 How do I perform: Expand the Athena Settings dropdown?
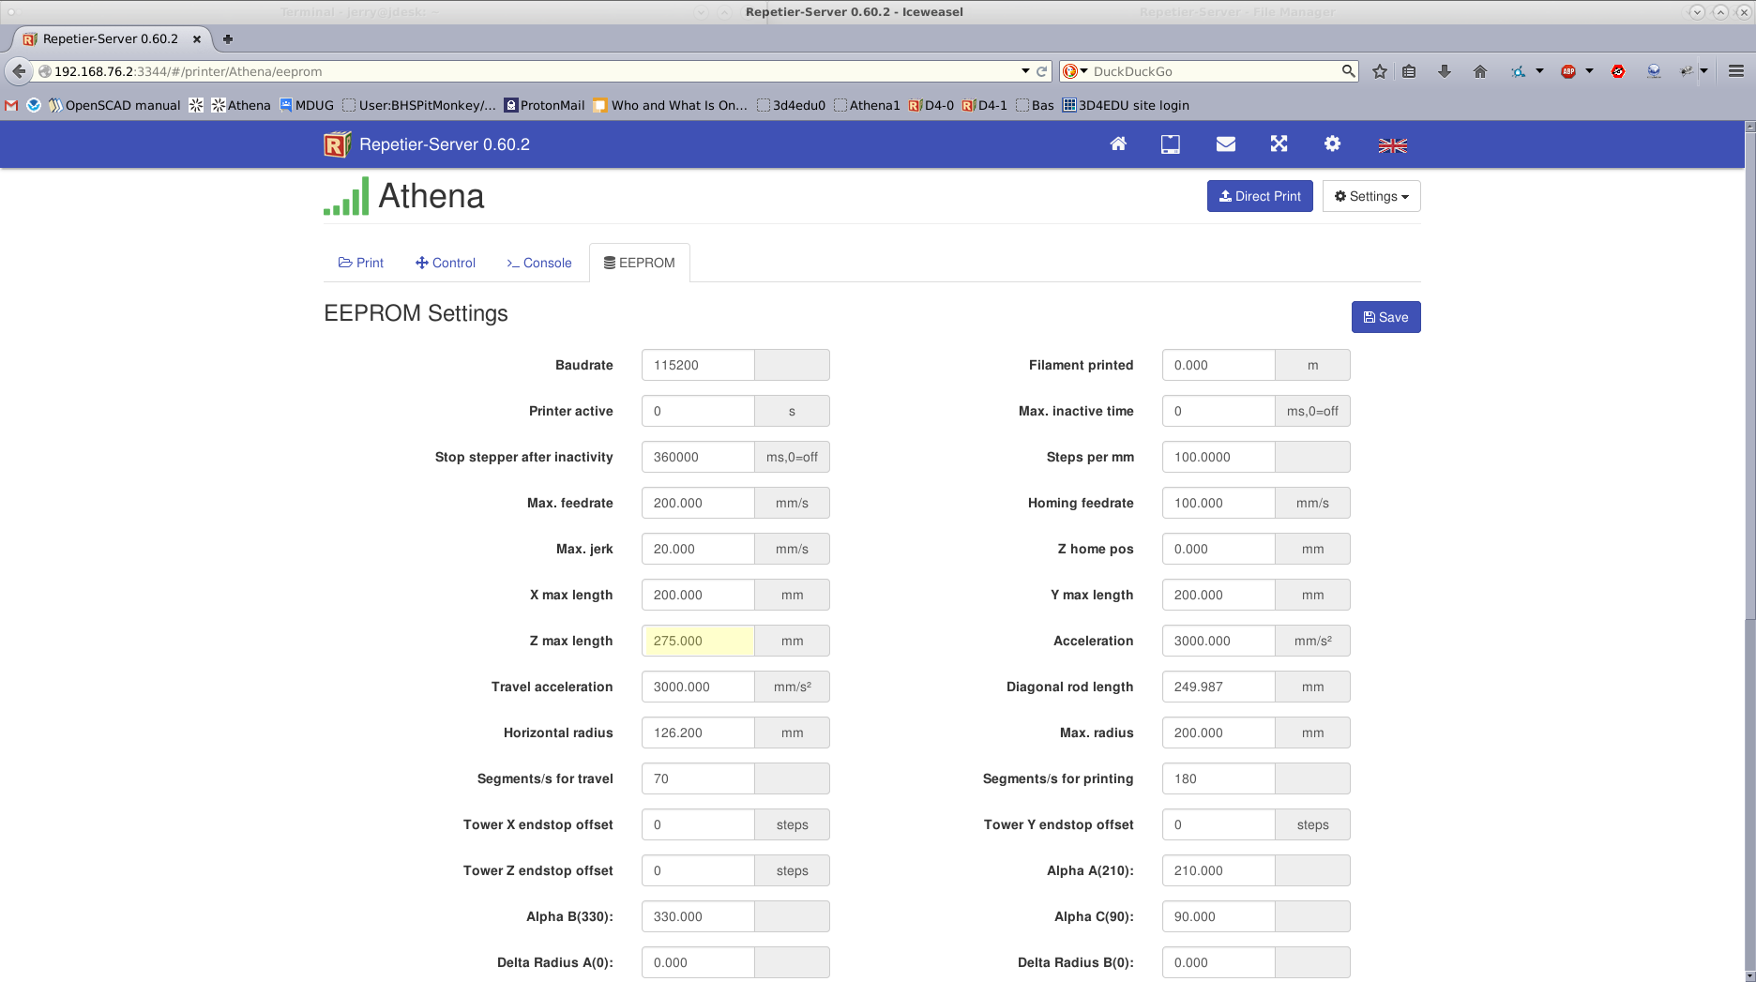[1370, 196]
